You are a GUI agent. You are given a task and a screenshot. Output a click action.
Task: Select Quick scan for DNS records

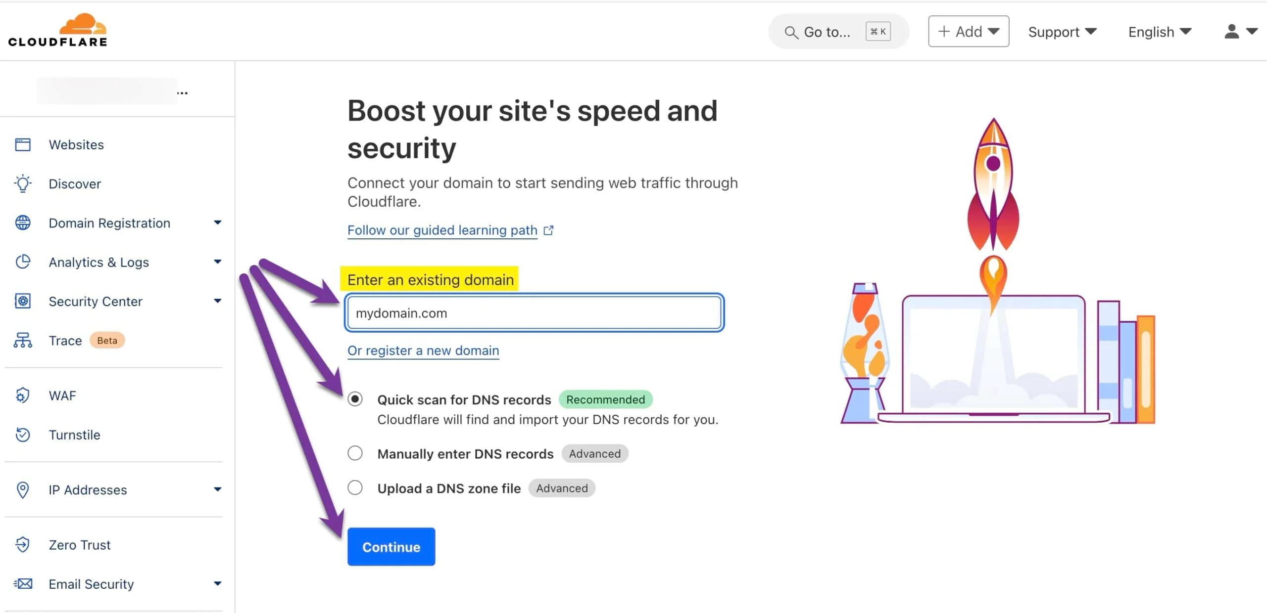click(x=355, y=399)
